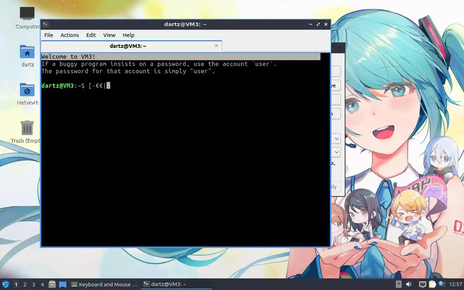The height and width of the screenshot is (290, 464).
Task: Open the Actions menu in terminal
Action: [x=70, y=35]
